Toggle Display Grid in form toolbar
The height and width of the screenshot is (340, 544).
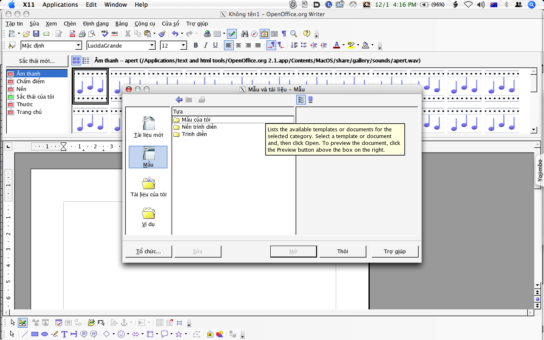(x=160, y=323)
